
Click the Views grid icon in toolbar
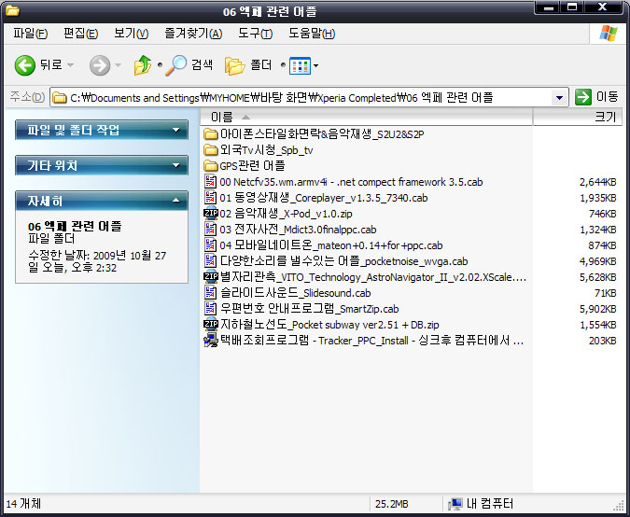[x=299, y=65]
